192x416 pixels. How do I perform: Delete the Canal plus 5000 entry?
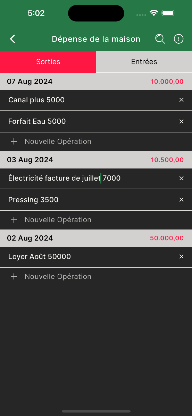click(x=181, y=100)
